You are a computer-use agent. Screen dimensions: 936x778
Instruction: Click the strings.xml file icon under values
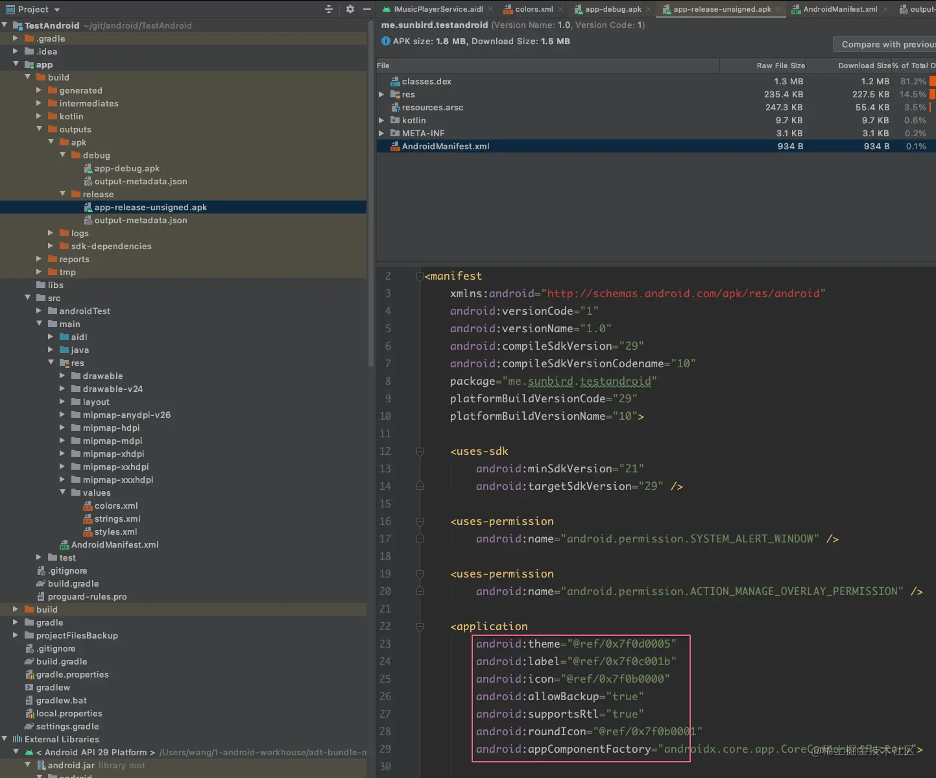click(x=88, y=518)
